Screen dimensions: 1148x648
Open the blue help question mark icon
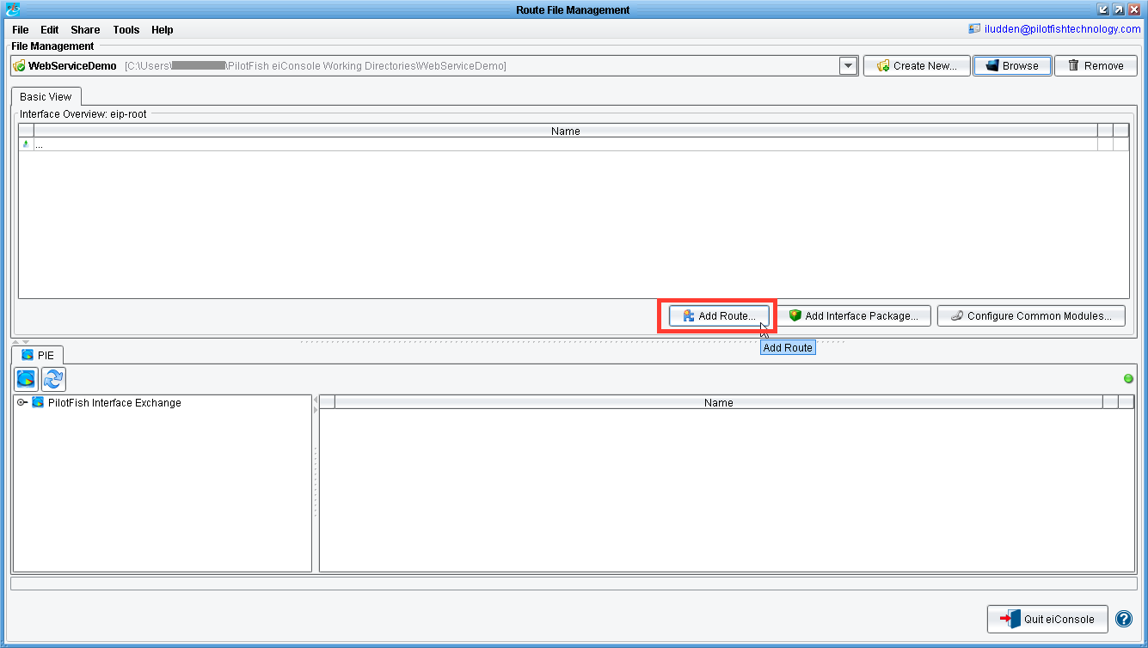pos(1124,619)
